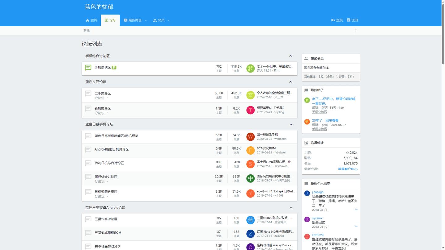Open the 论坛统计 widget header
Viewport: 445px width, 250px height.
(317, 143)
